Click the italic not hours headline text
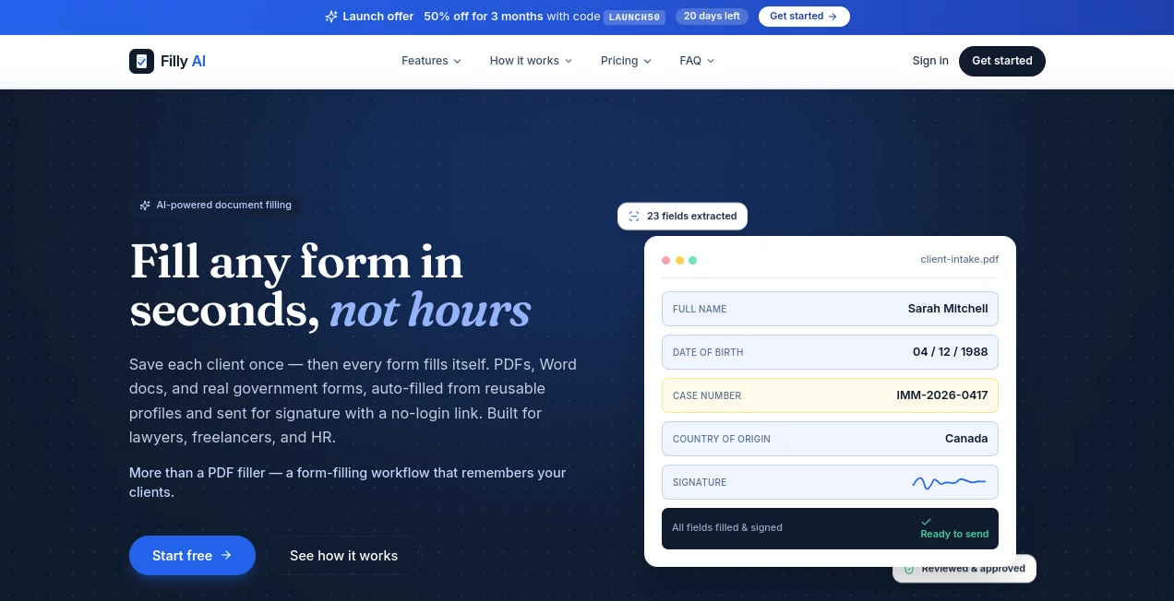The height and width of the screenshot is (601, 1174). click(x=430, y=310)
